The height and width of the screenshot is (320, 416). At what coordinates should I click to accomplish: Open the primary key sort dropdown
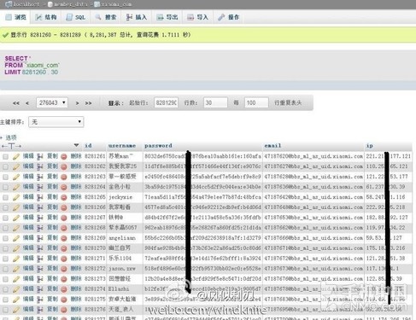(x=56, y=122)
